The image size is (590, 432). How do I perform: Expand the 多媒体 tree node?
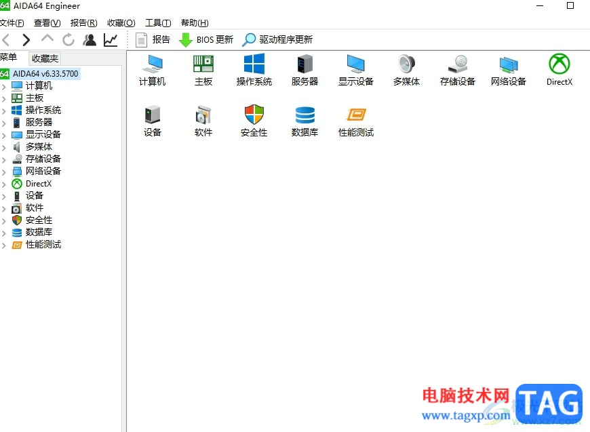4,148
